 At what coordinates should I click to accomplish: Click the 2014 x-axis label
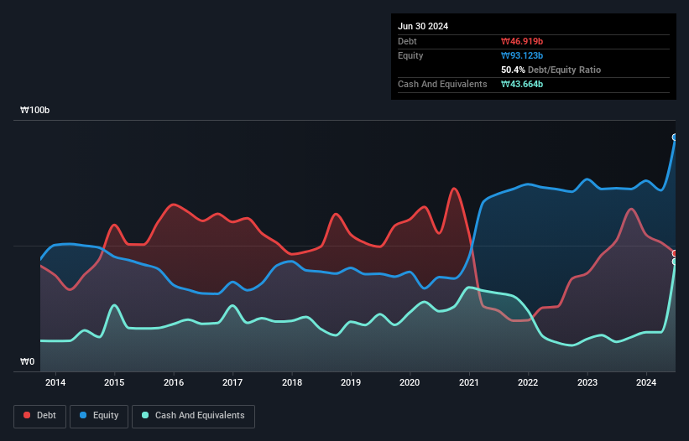55,382
